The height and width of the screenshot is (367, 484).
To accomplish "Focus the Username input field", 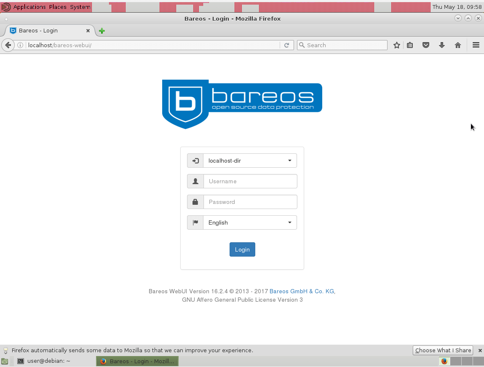I will point(250,181).
